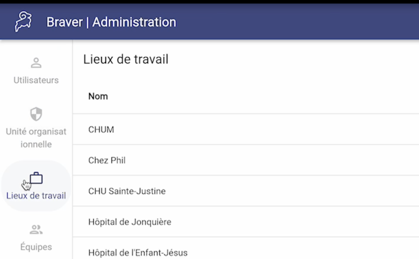
Task: Click the briefcase icon in sidebar
Action: 36,178
